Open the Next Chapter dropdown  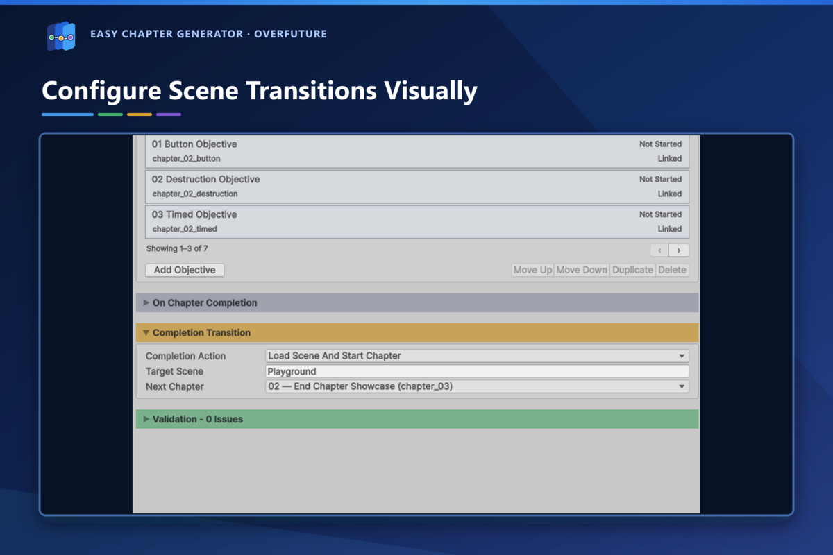[478, 386]
